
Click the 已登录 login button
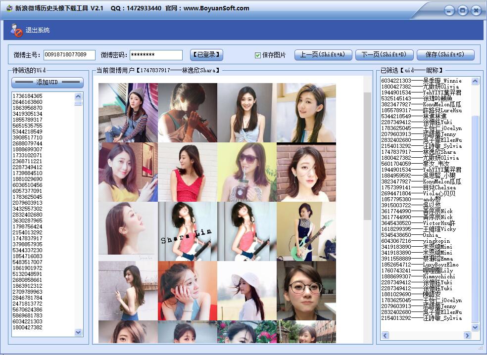tap(206, 55)
